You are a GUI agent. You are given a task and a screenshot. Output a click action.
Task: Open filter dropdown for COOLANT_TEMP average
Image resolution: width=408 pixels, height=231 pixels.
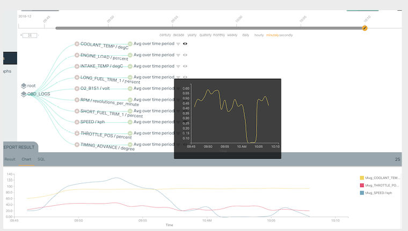click(178, 44)
